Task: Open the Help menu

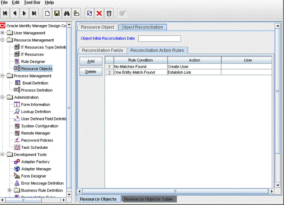Action: [x=49, y=2]
